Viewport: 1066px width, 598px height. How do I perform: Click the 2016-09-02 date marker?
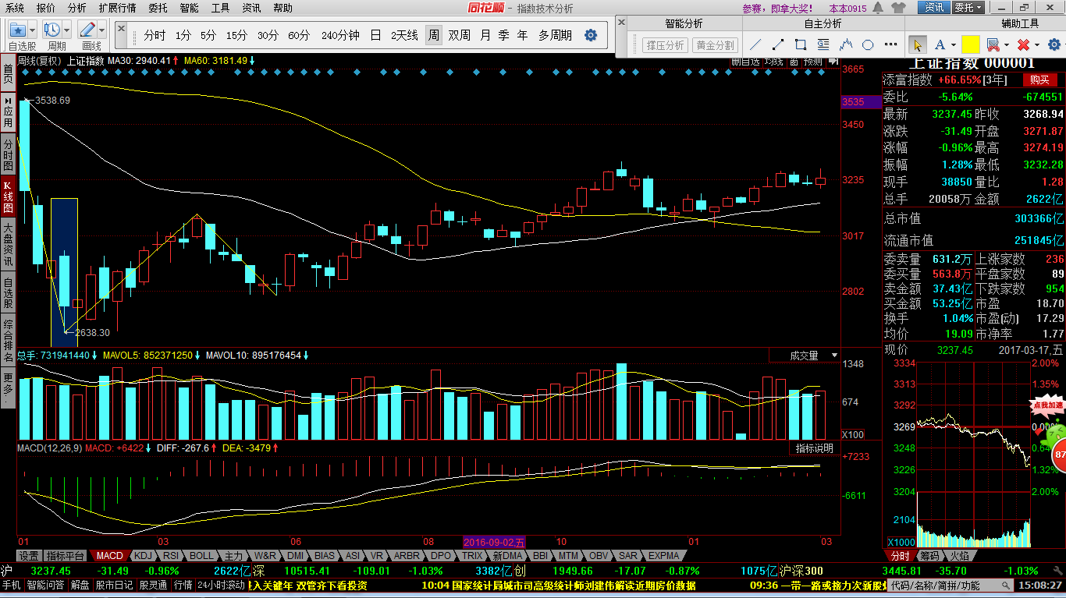pyautogui.click(x=494, y=541)
